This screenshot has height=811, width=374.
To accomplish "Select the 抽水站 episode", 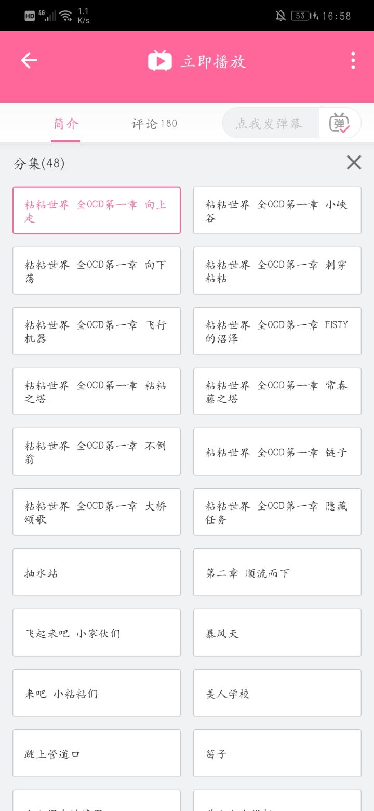I will click(97, 572).
